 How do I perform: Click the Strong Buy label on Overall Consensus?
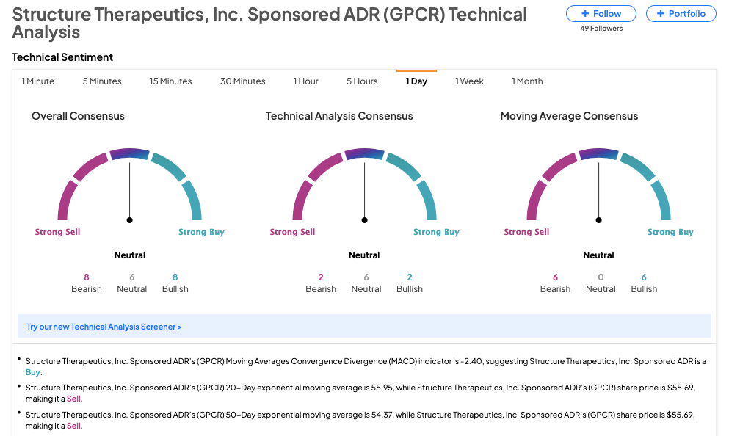pos(201,231)
